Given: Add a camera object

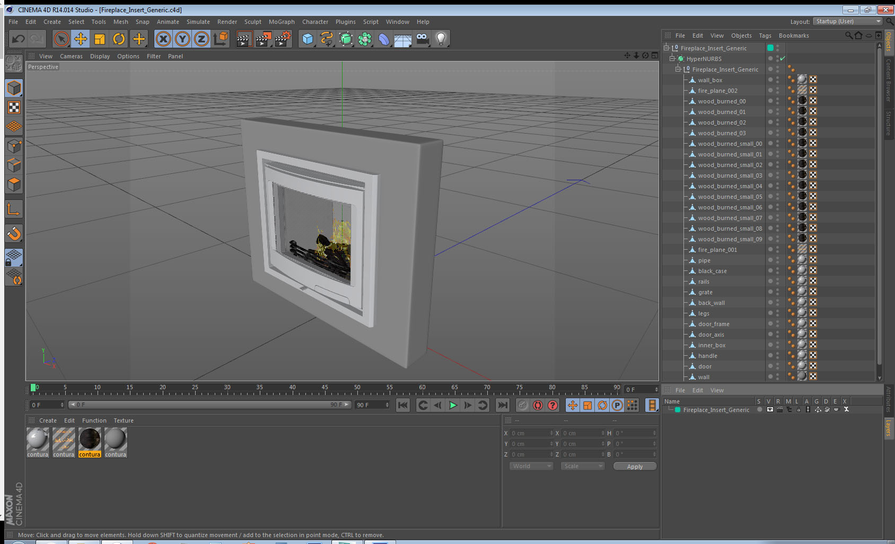Looking at the screenshot, I should point(422,39).
